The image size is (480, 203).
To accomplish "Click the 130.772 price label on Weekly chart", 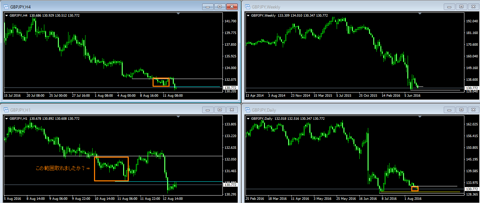I will pos(471,88).
